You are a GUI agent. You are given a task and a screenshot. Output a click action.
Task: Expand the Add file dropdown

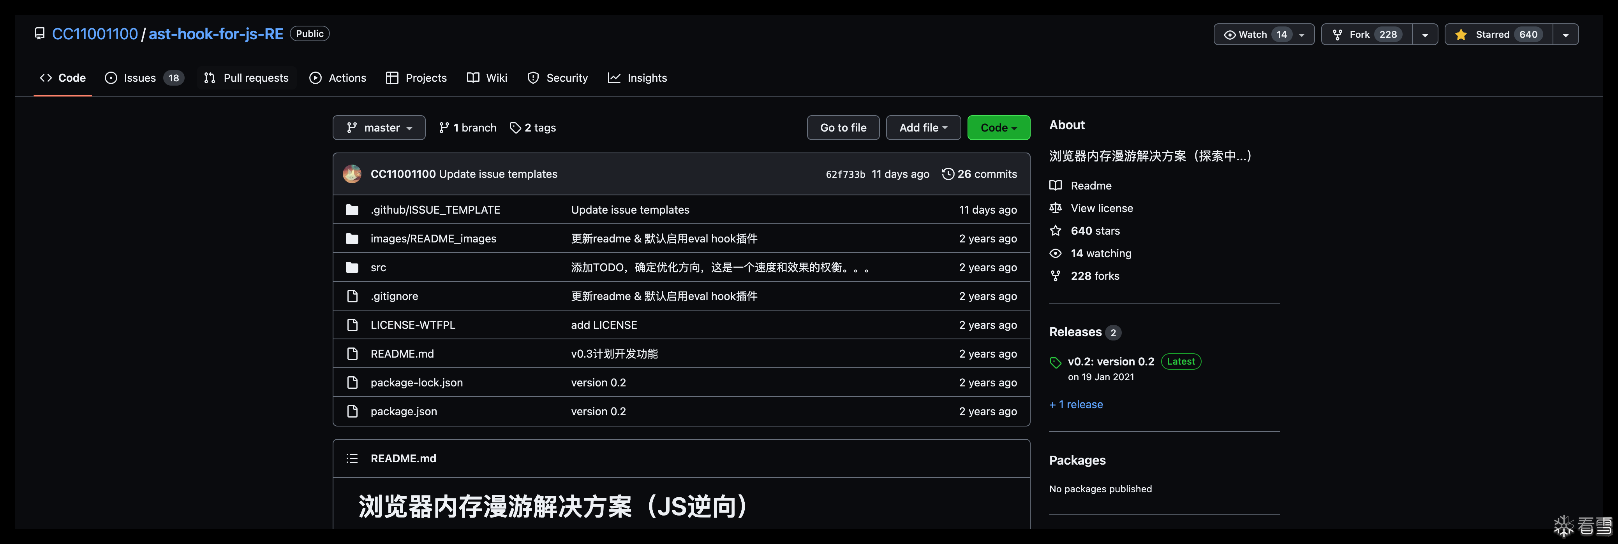click(x=923, y=127)
